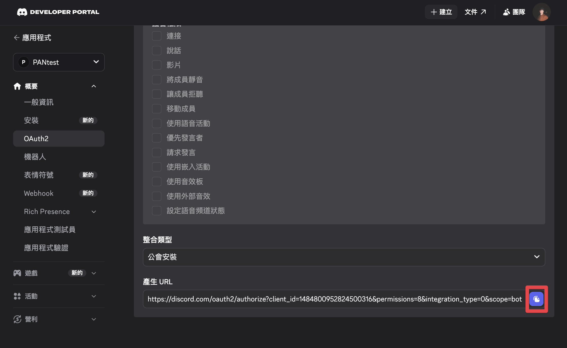Click the game controller icon beside 遊戲
The width and height of the screenshot is (567, 348).
point(17,273)
